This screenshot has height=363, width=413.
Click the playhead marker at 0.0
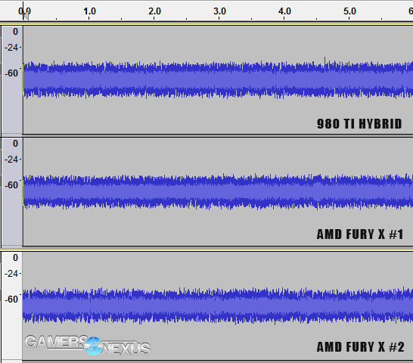click(x=26, y=16)
